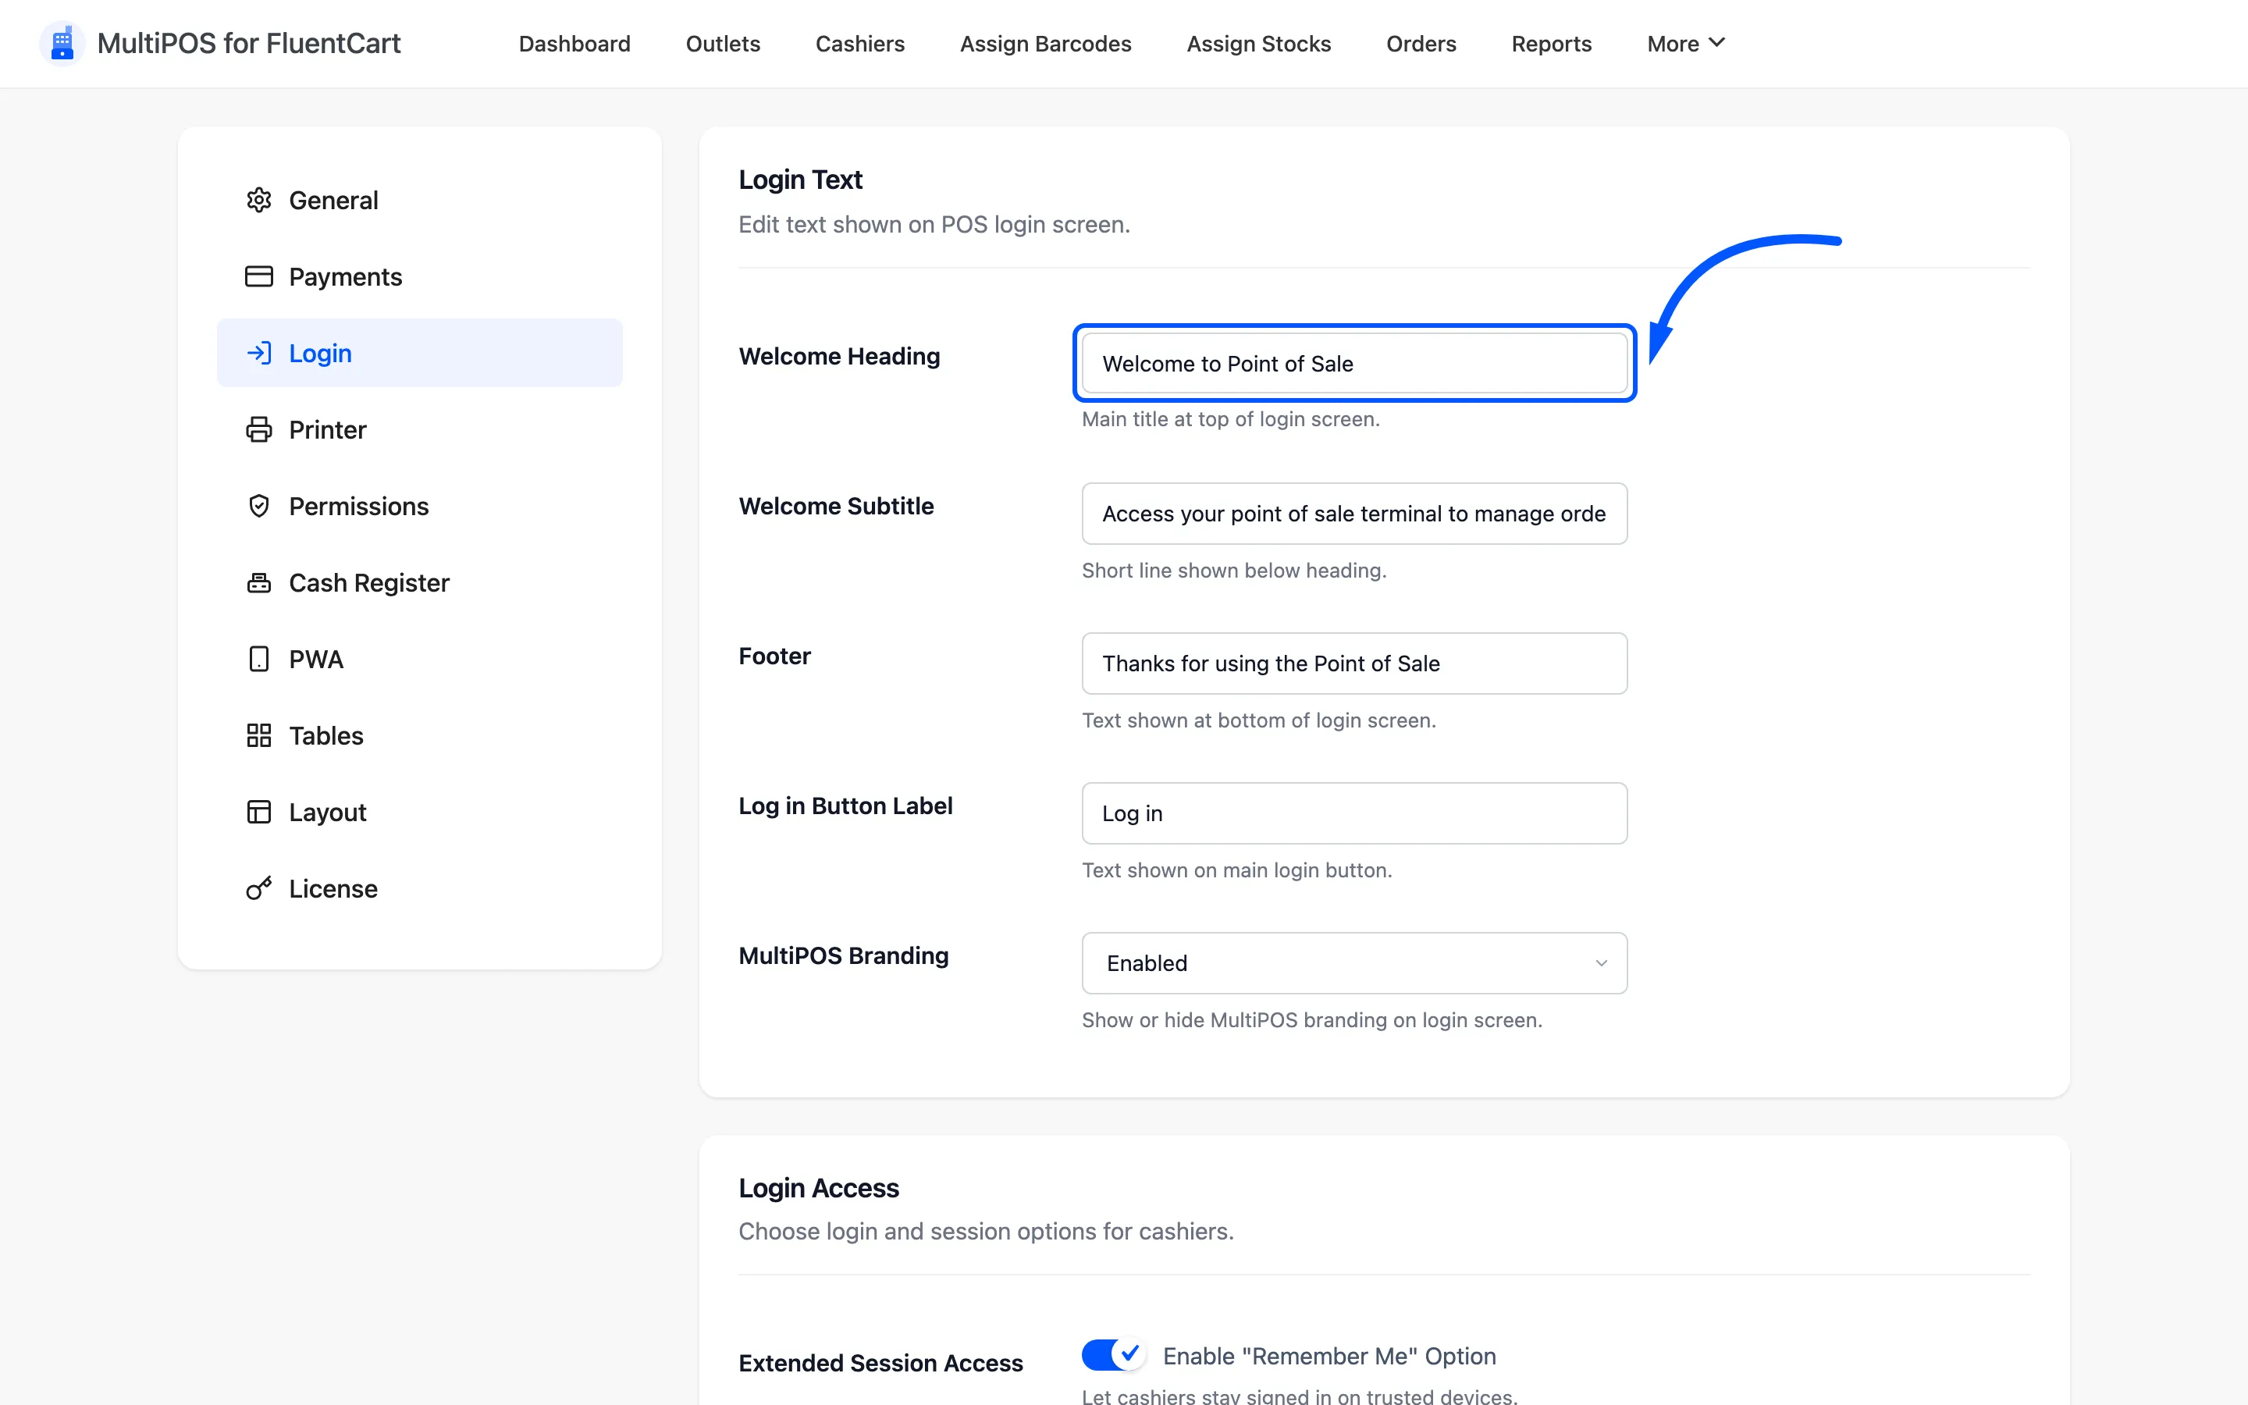Open PWA settings label
This screenshot has width=2248, height=1405.
(x=316, y=659)
